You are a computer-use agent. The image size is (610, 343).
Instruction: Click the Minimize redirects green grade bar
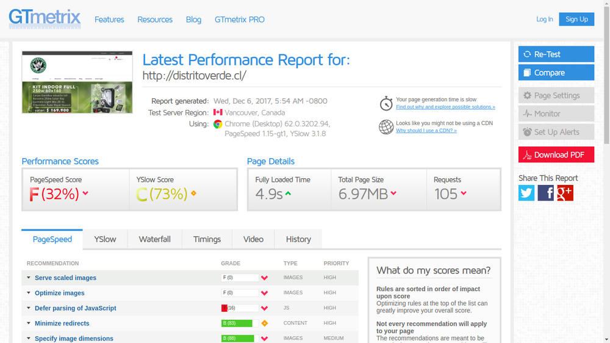(x=237, y=323)
